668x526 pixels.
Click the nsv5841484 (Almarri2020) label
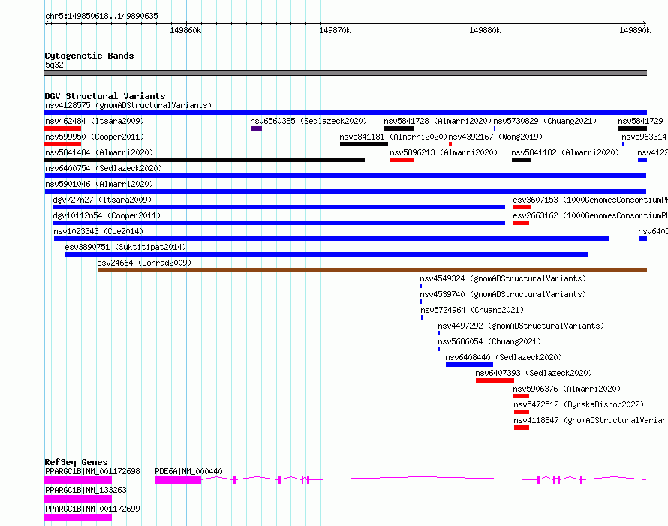[x=99, y=152]
